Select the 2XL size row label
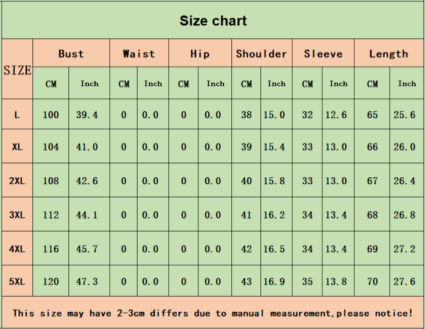425x329 pixels. [x=17, y=181]
